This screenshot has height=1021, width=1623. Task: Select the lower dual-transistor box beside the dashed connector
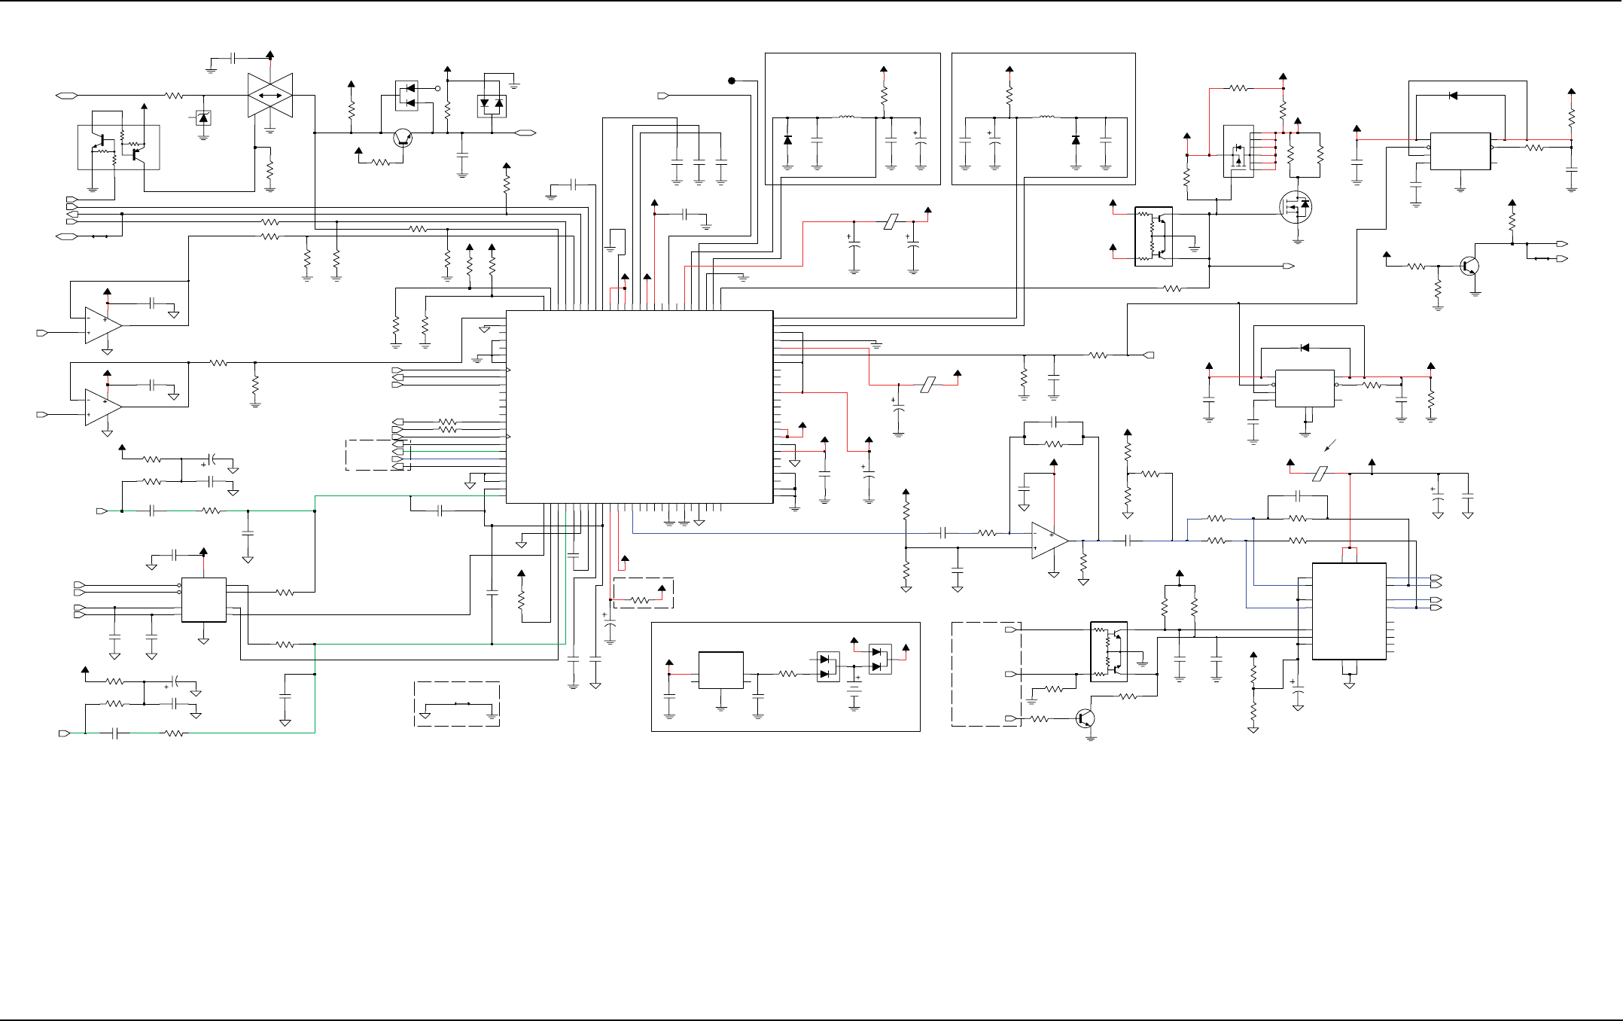[1109, 652]
